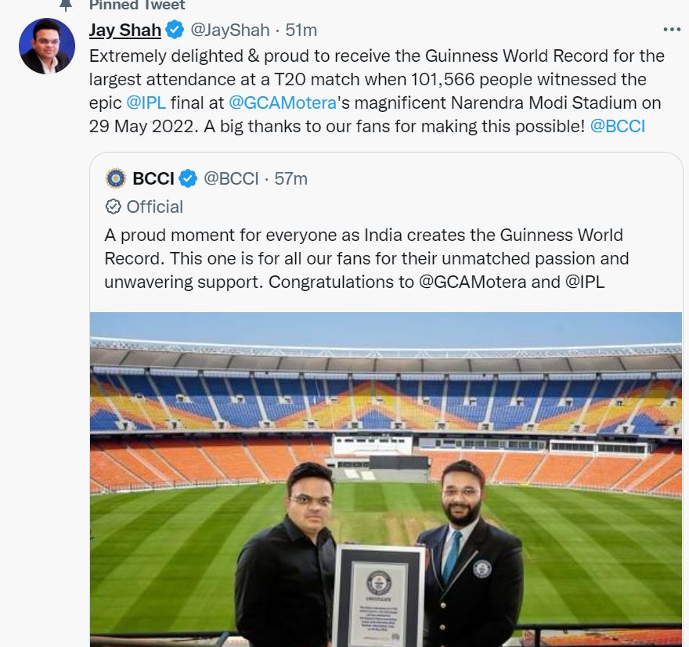This screenshot has width=689, height=647.
Task: Follow the @GCAMotera mention link
Action: click(x=282, y=102)
